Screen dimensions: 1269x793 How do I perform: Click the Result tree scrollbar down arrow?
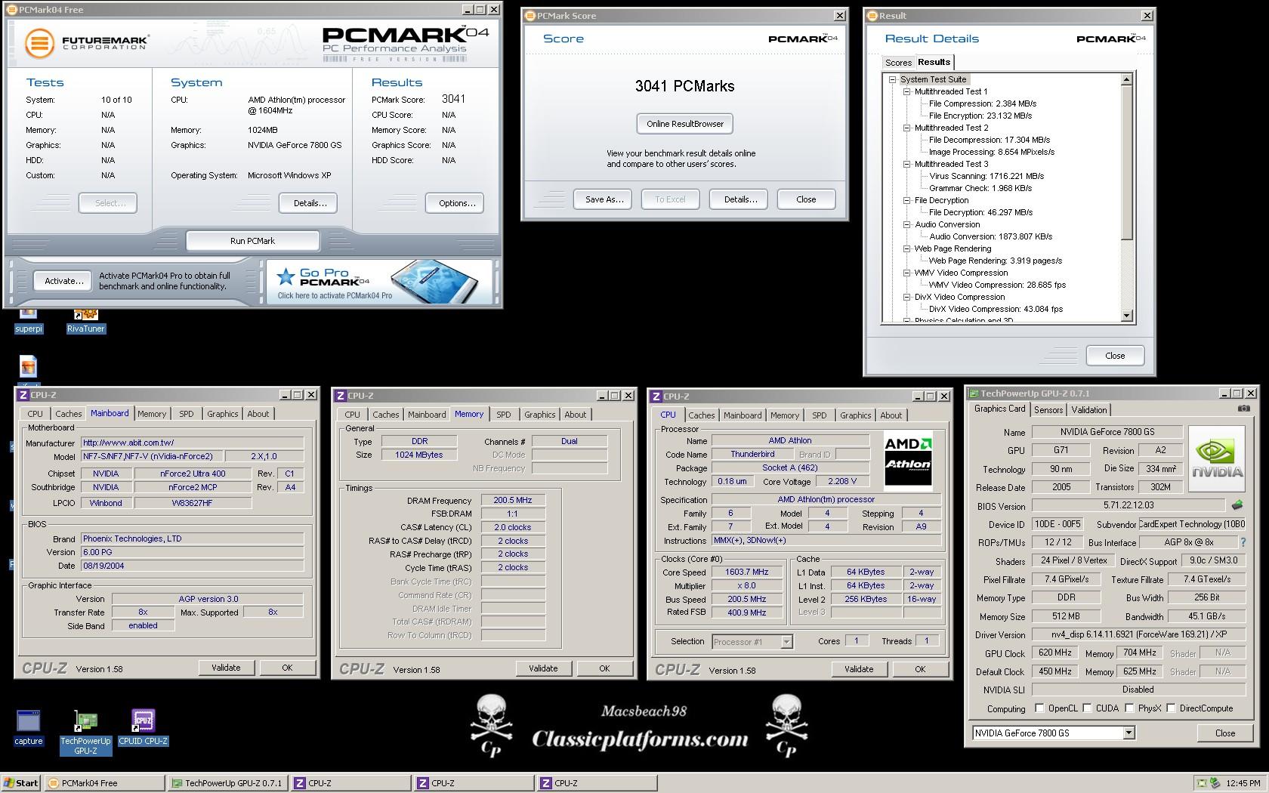1126,316
